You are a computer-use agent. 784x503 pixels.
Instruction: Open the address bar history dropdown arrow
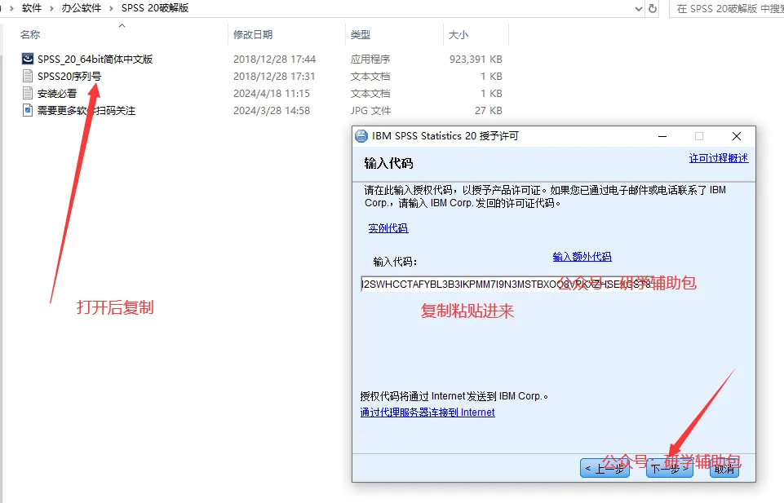(639, 8)
